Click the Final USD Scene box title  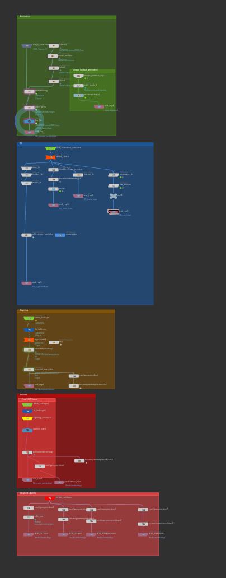click(30, 399)
